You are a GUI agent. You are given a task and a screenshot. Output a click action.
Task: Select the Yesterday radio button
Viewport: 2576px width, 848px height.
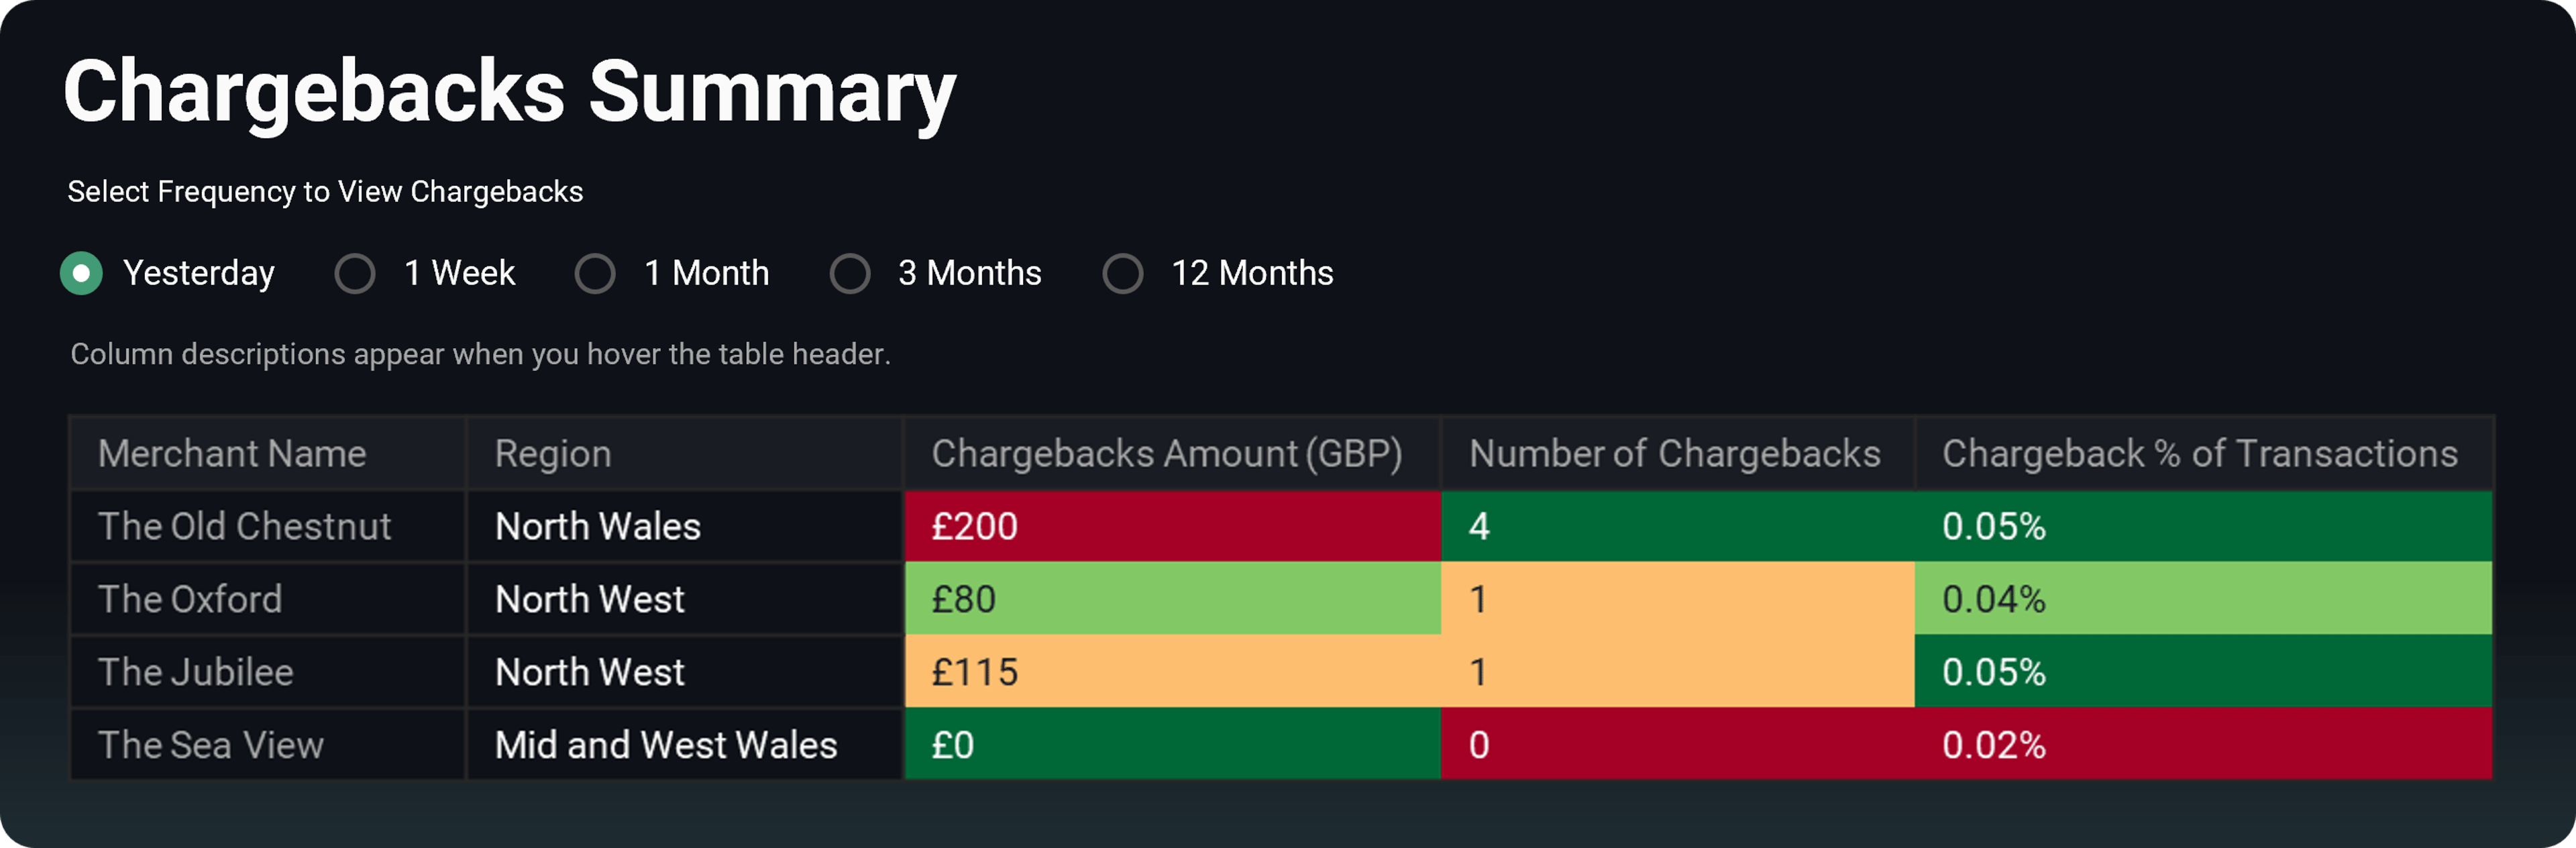tap(81, 273)
